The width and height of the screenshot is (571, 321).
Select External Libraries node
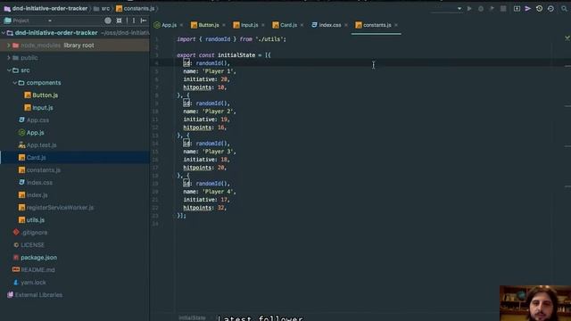38,295
